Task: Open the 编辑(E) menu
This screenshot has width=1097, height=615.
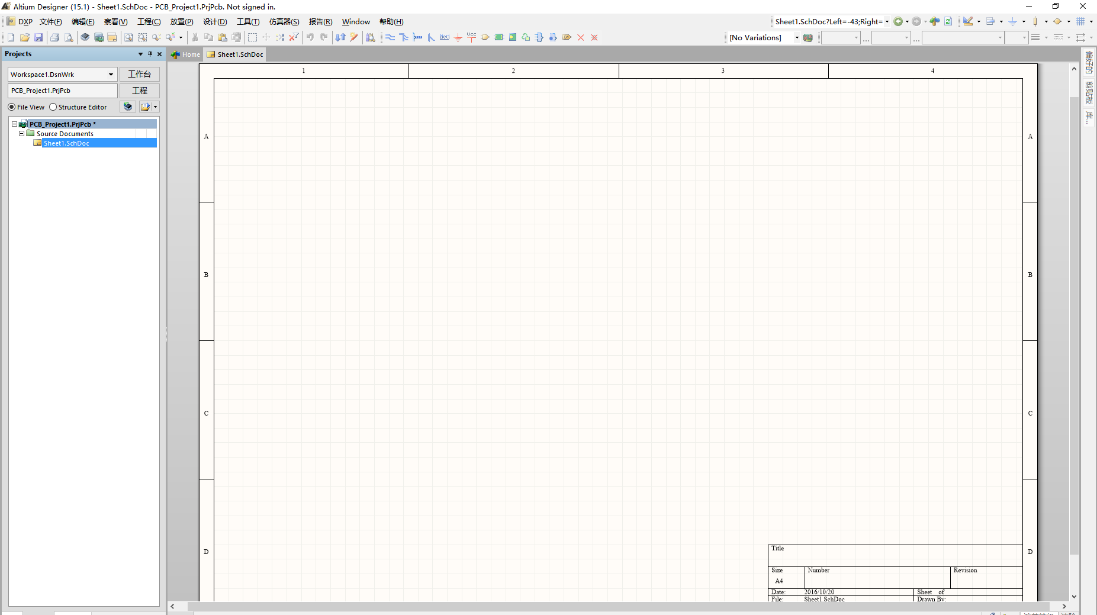Action: [83, 22]
